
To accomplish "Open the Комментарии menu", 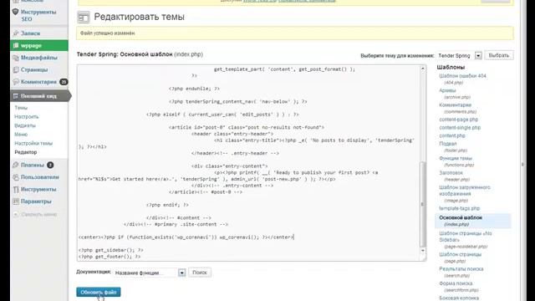I will click(39, 82).
